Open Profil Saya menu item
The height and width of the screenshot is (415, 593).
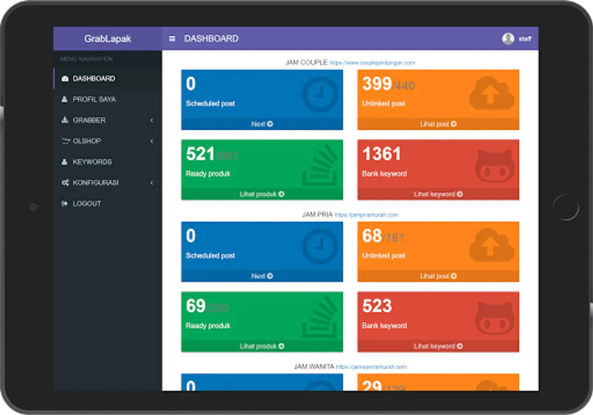[107, 99]
